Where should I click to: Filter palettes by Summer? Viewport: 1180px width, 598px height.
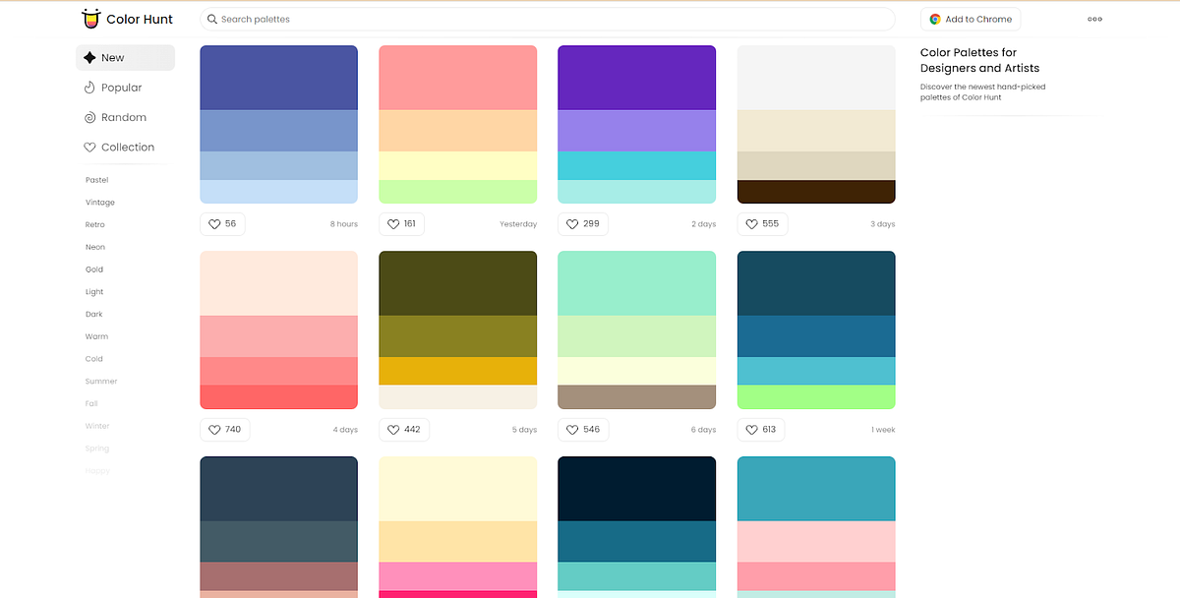[x=100, y=381]
